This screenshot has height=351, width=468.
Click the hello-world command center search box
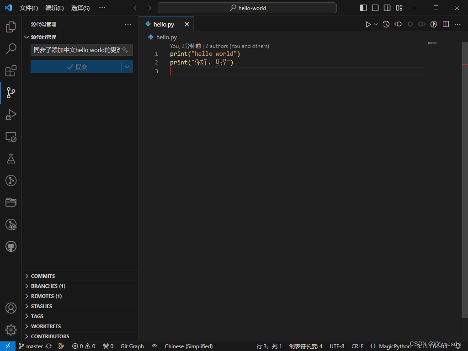coord(247,8)
